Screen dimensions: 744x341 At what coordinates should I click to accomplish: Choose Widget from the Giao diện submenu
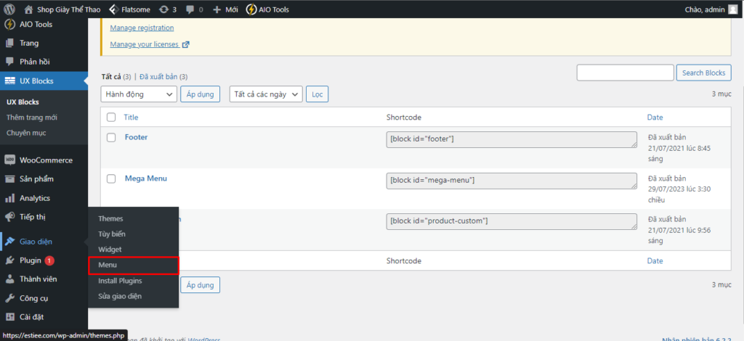coord(110,250)
